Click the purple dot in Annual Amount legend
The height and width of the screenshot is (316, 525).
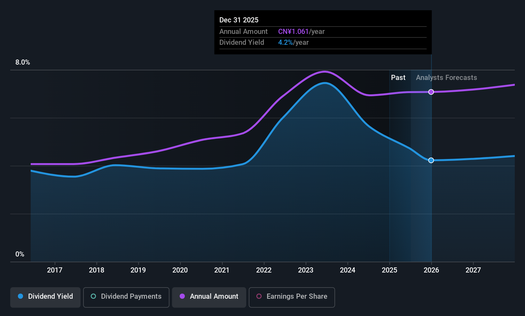[x=182, y=296]
